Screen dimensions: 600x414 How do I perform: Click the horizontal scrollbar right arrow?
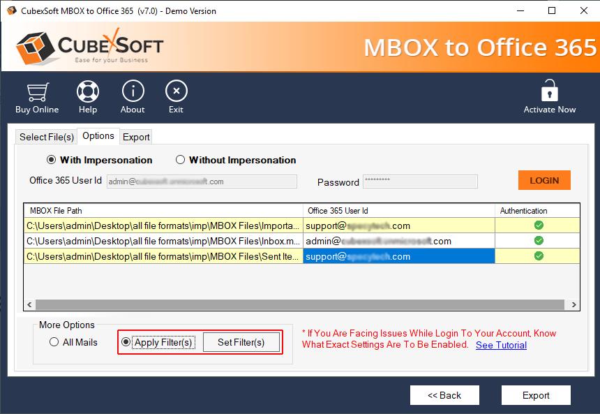[573, 305]
